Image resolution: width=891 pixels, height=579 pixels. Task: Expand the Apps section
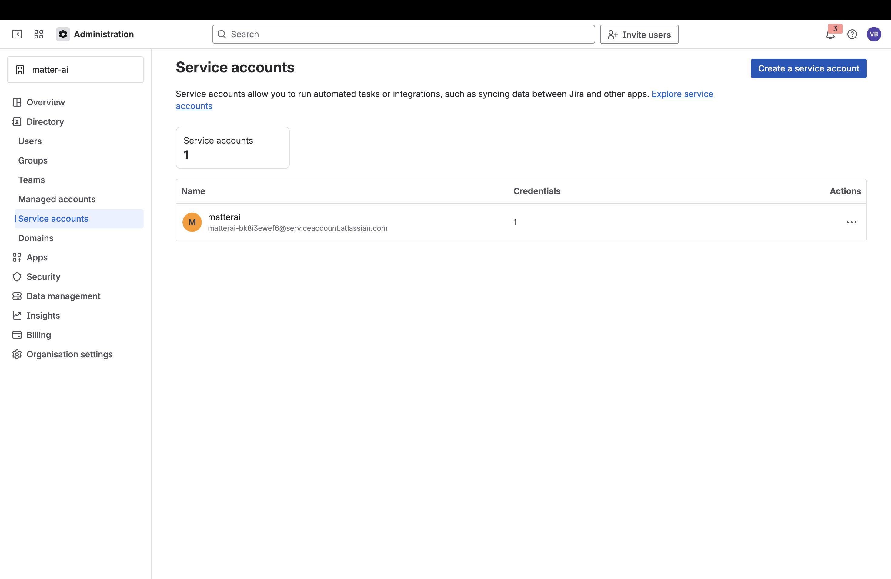(36, 257)
